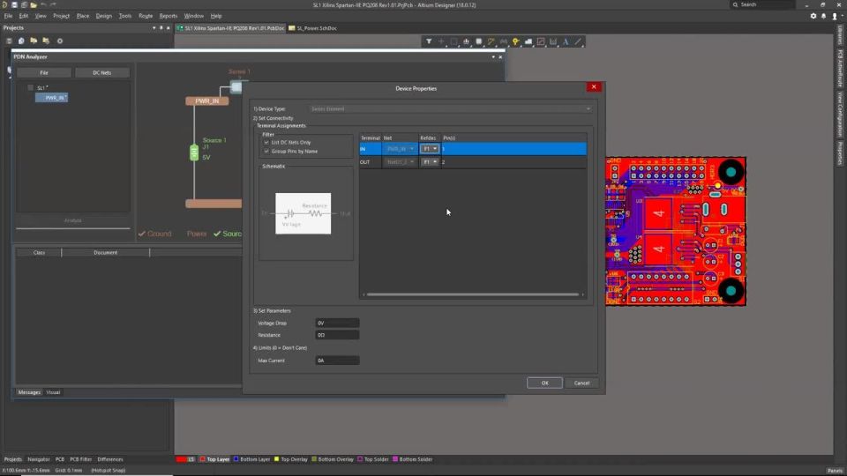Click the undo arrow in title bar

(x=44, y=5)
